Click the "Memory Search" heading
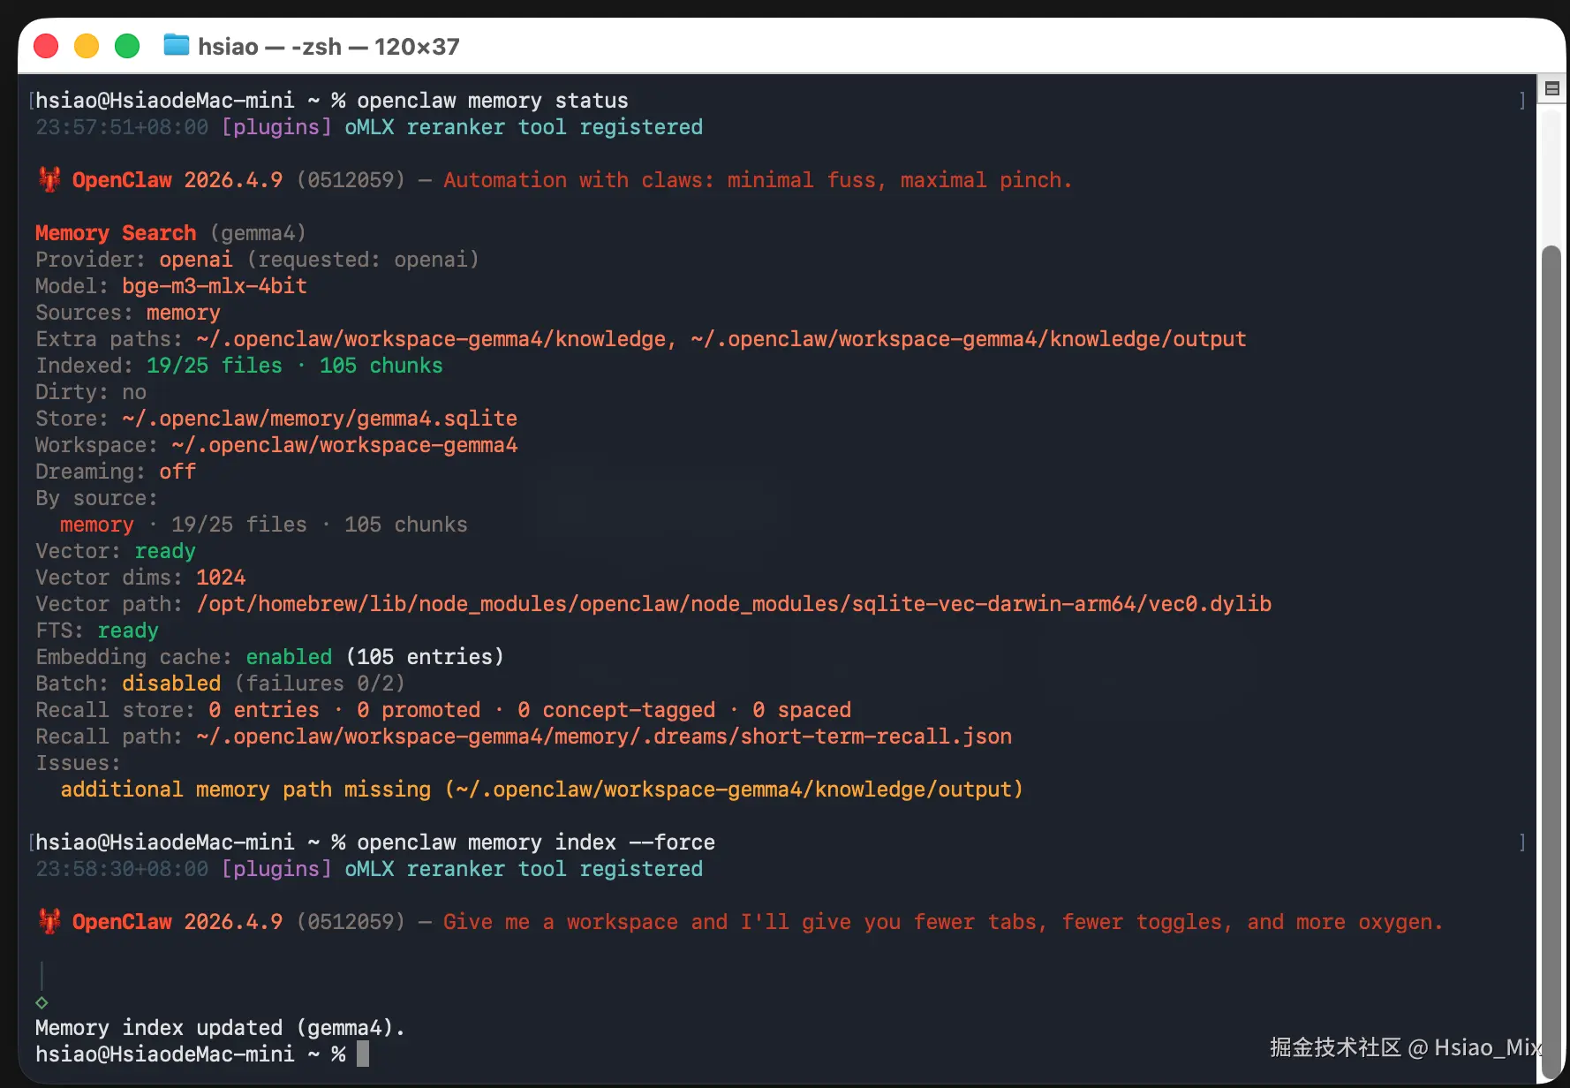The image size is (1570, 1088). click(x=116, y=233)
